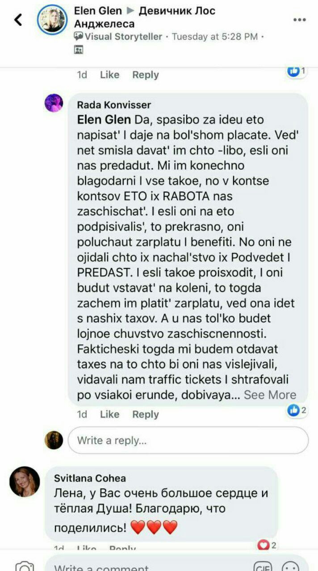Image resolution: width=318 pixels, height=571 pixels.
Task: Open Svitlana Cohea's profile photo
Action: click(x=25, y=482)
